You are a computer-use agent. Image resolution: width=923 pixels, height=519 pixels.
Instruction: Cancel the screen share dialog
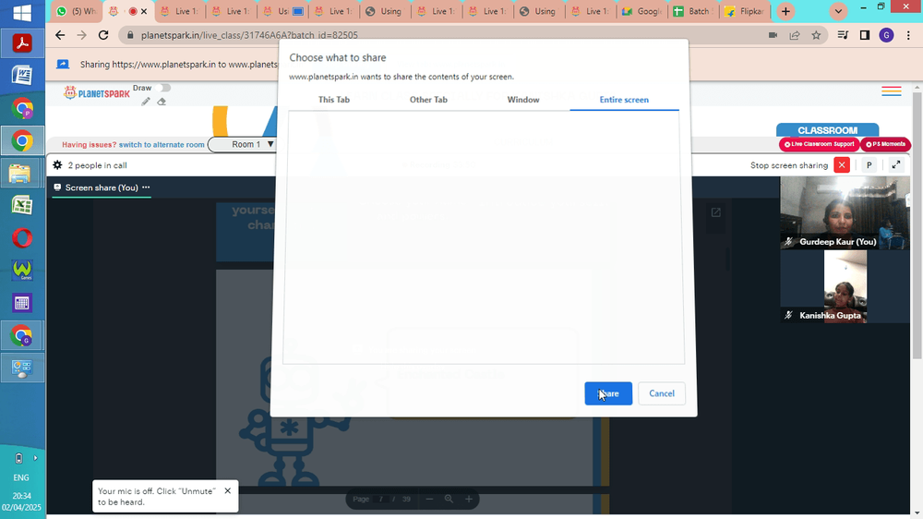pos(661,393)
